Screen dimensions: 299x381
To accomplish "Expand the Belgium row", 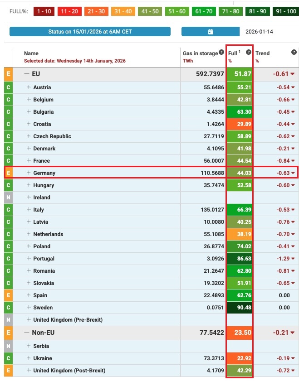I will [29, 99].
